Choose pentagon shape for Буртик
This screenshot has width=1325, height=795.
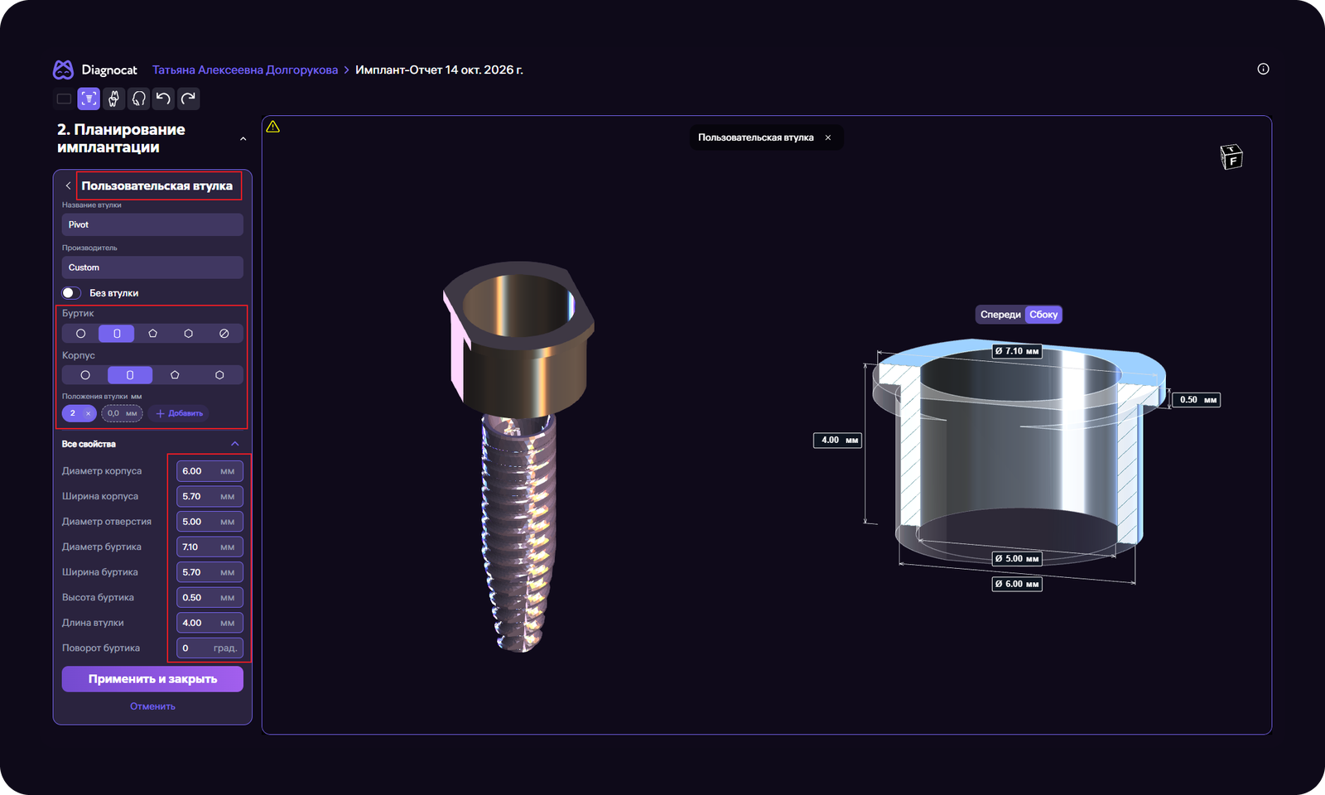(x=152, y=333)
